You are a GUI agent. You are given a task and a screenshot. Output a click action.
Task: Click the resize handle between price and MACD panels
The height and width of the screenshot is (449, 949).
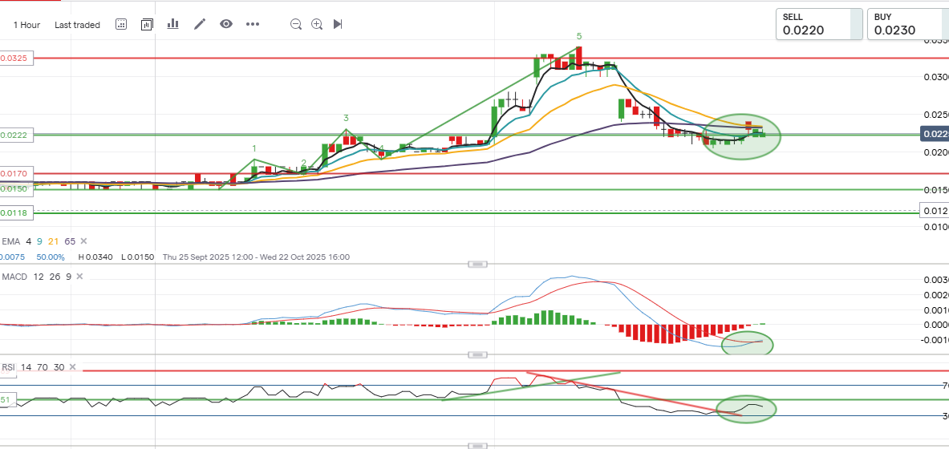pos(477,264)
